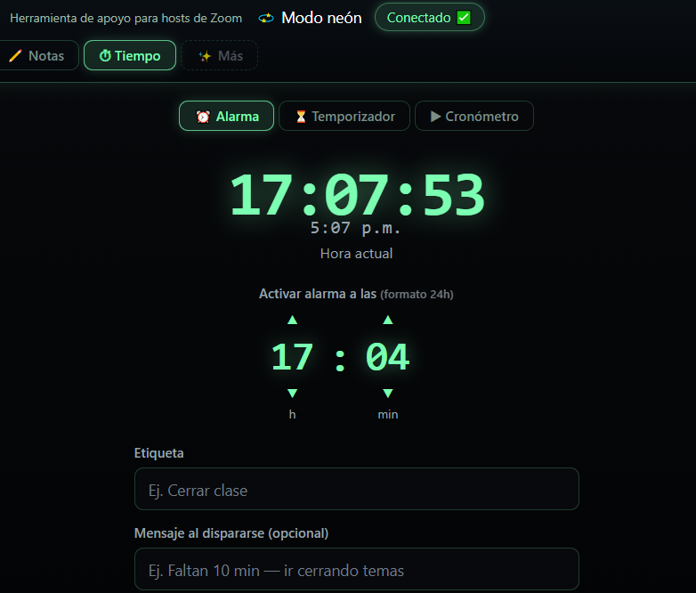
Task: Decrease the alarm hour with down arrow
Action: [292, 394]
